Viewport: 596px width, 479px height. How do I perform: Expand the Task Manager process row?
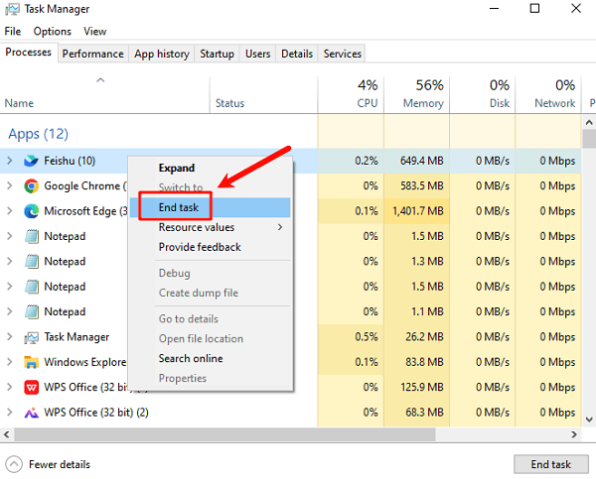pos(10,337)
